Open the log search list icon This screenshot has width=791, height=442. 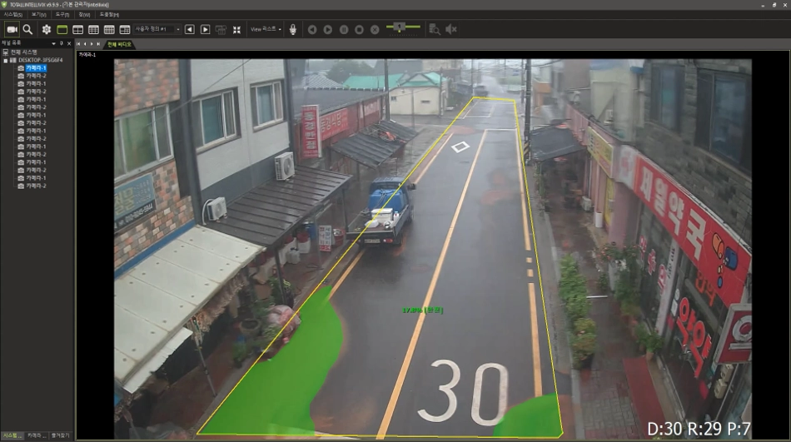[x=435, y=29]
